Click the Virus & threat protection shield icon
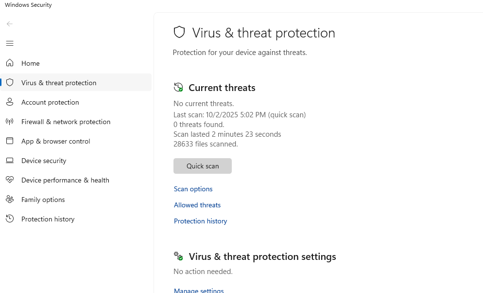This screenshot has width=483, height=293. coord(10,83)
